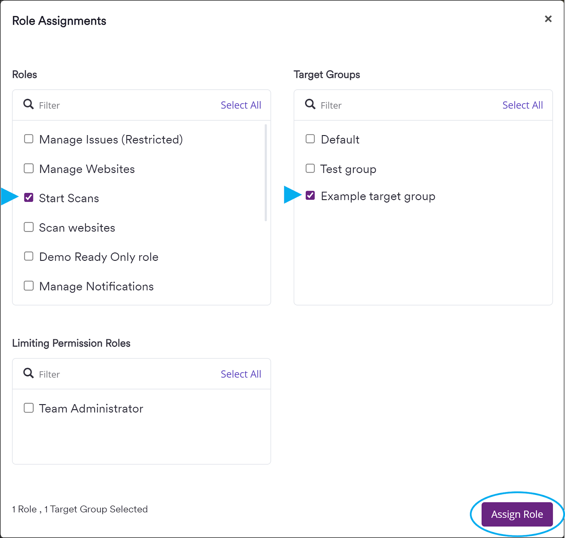Click the Assign Role button
The image size is (565, 538).
click(517, 514)
